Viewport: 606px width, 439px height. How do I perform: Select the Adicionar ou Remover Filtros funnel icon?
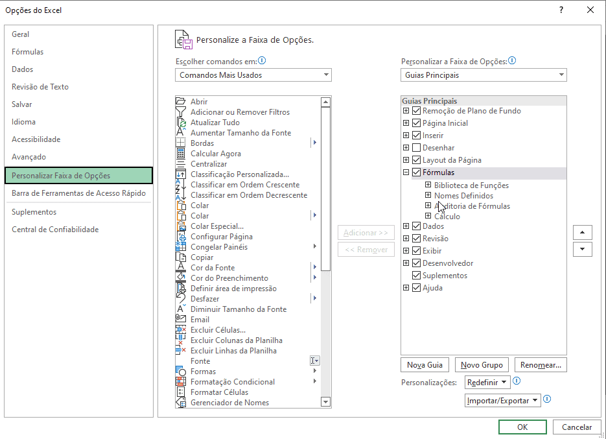click(x=181, y=112)
